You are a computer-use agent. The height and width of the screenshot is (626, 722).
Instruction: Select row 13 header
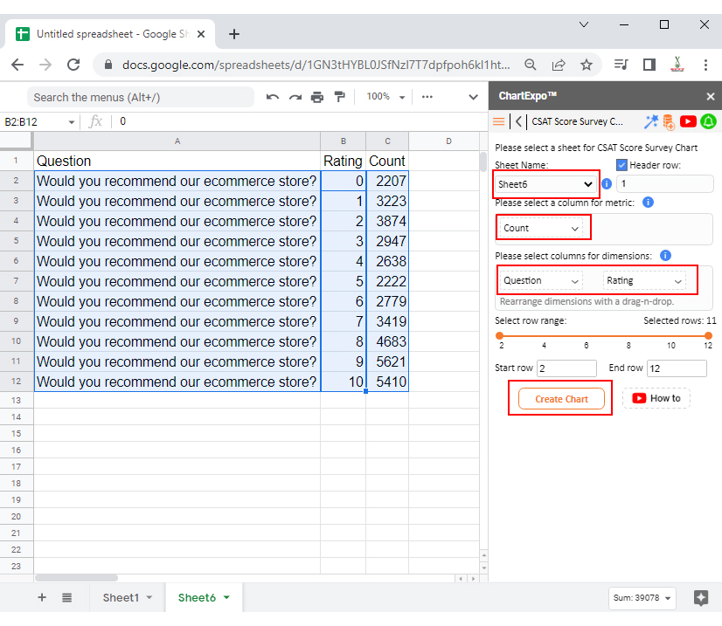(16, 400)
